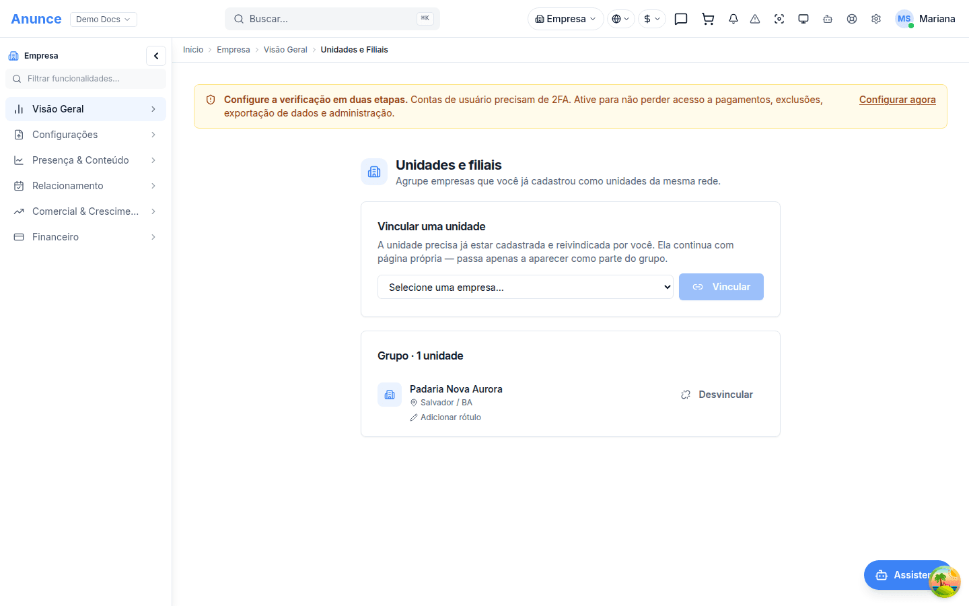The image size is (969, 606).
Task: Open the Empresa context switcher
Action: 566,19
